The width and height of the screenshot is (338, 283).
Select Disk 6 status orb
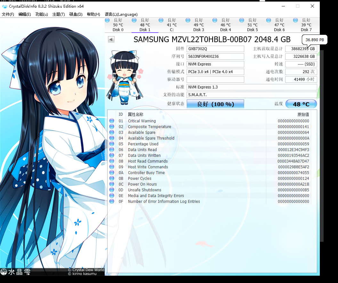click(x=268, y=20)
